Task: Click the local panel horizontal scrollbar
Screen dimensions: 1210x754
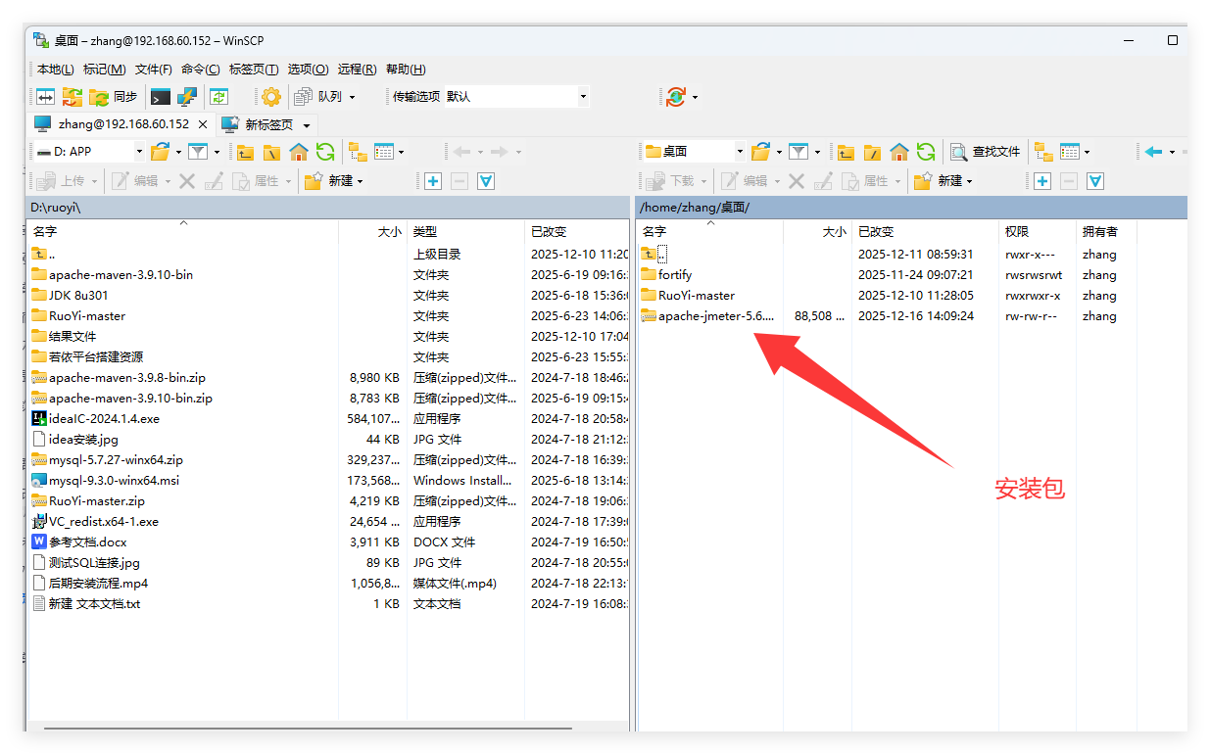Action: point(308,728)
